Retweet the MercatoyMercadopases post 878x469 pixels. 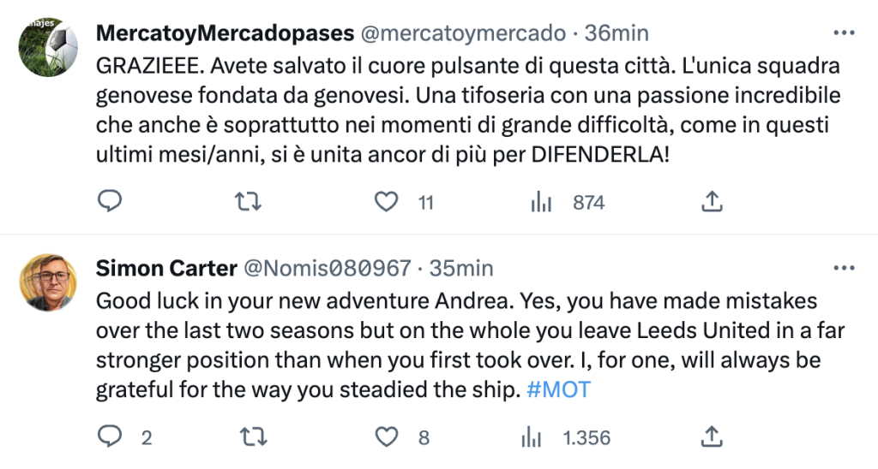pyautogui.click(x=248, y=201)
